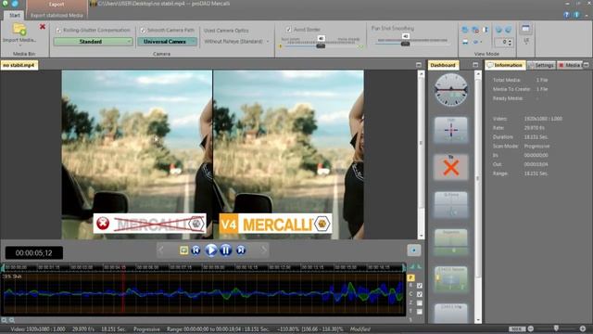Select the Dashboard tab
The width and height of the screenshot is (593, 334).
pyautogui.click(x=443, y=65)
